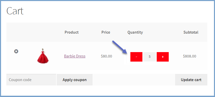The width and height of the screenshot is (215, 97).
Task: Click the Product column header
Action: 72,32
